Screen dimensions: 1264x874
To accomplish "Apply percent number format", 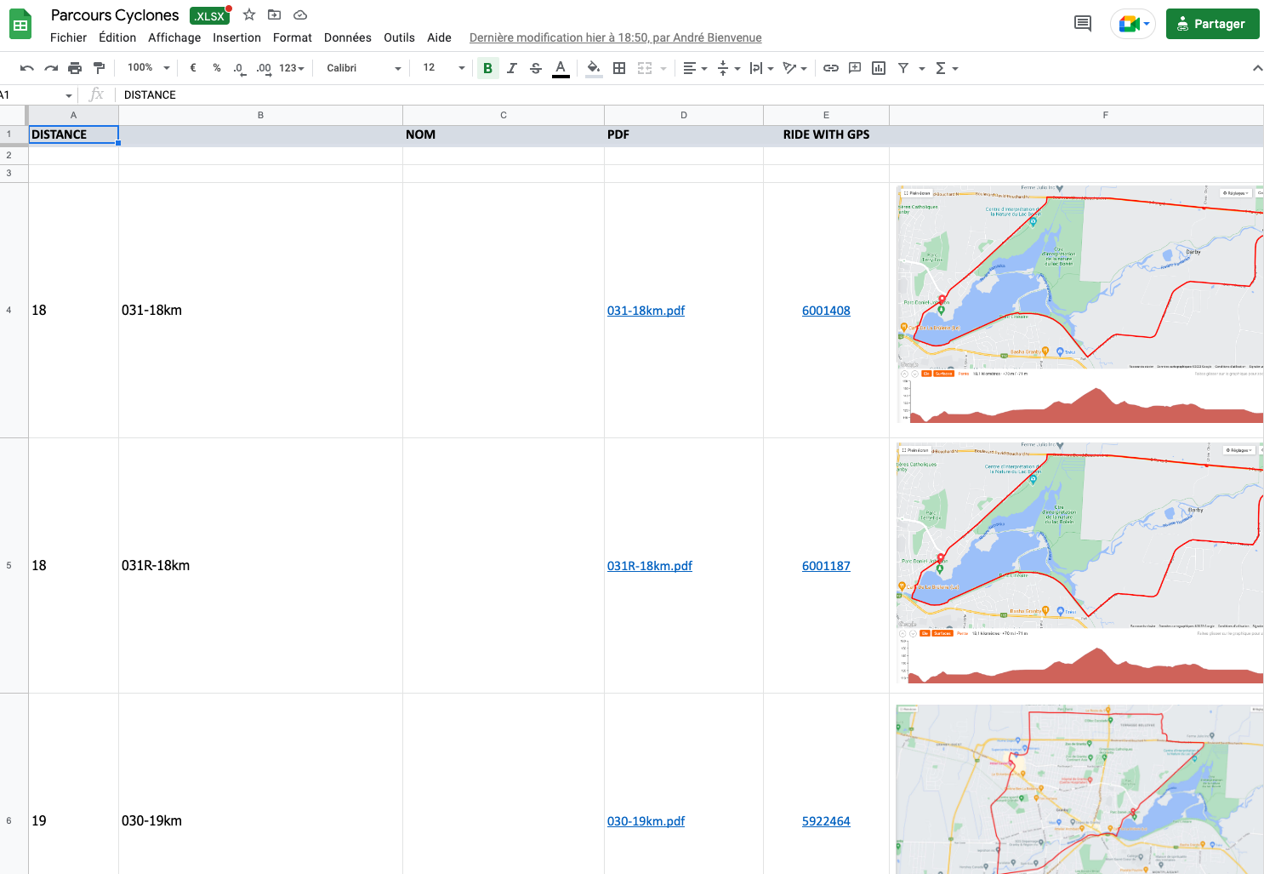I will tap(217, 68).
